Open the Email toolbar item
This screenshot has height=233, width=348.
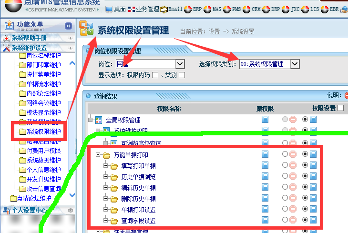click(x=171, y=10)
